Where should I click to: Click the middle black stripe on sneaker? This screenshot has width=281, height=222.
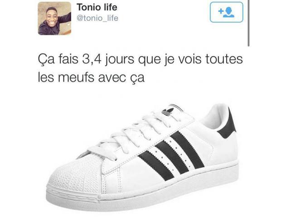[x=172, y=154]
